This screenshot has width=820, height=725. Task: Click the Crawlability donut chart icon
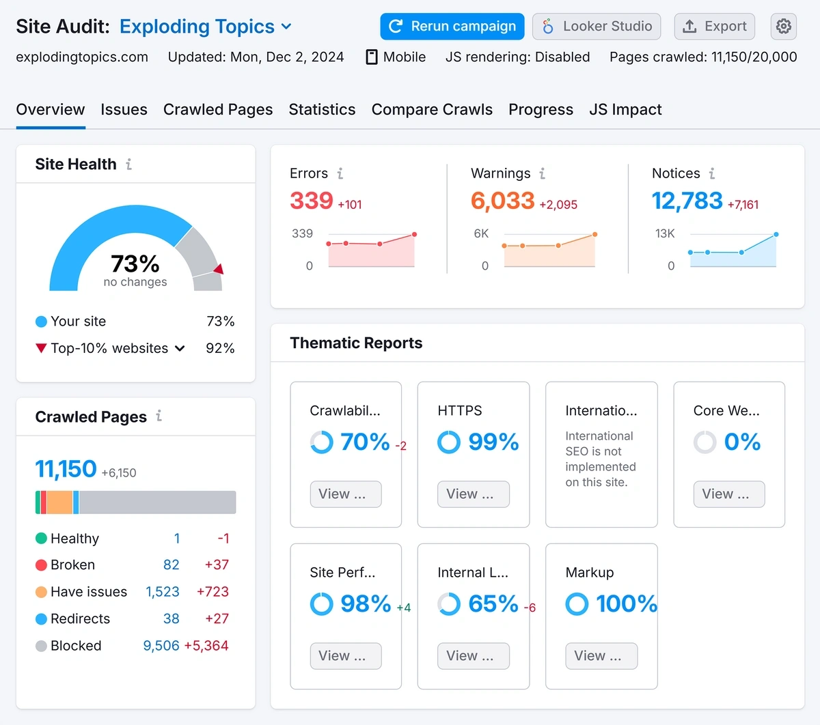[x=322, y=442]
